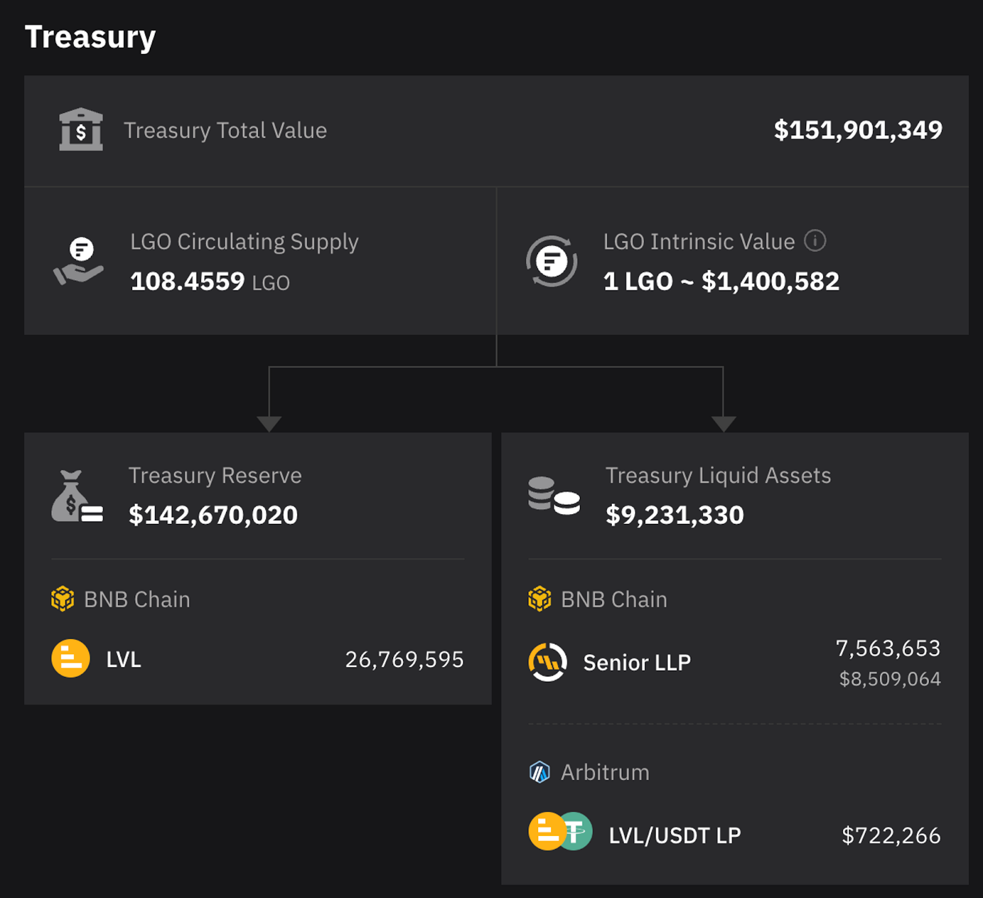
Task: Open the LGO Intrinsic Value info tooltip
Action: coord(815,241)
